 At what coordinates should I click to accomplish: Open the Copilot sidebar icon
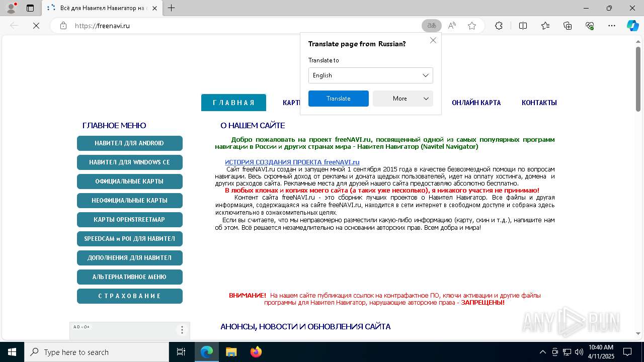[x=632, y=26]
